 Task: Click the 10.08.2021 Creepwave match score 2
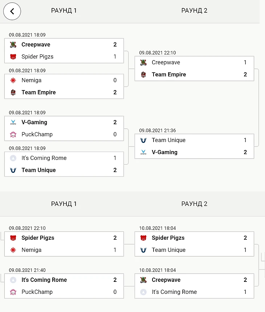[245, 280]
